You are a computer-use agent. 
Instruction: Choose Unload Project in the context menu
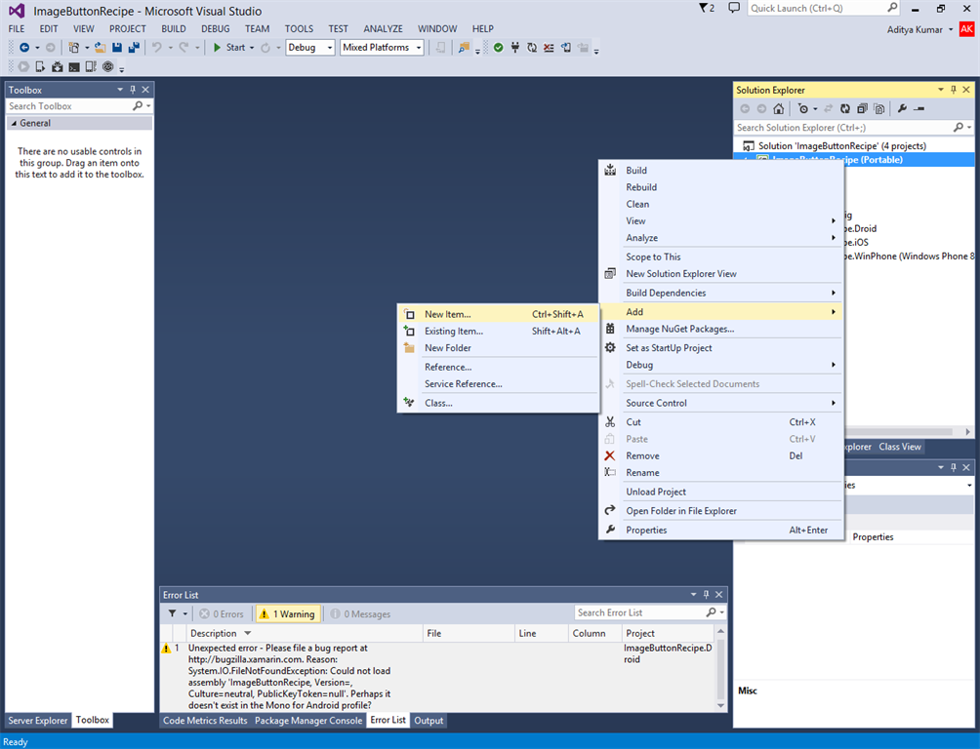[x=721, y=492]
